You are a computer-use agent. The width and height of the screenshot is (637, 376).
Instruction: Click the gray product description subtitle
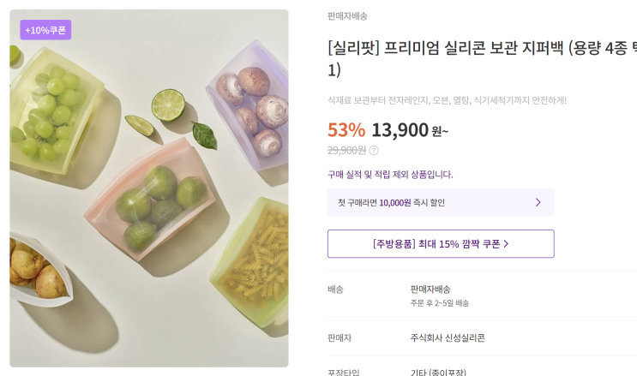click(447, 100)
